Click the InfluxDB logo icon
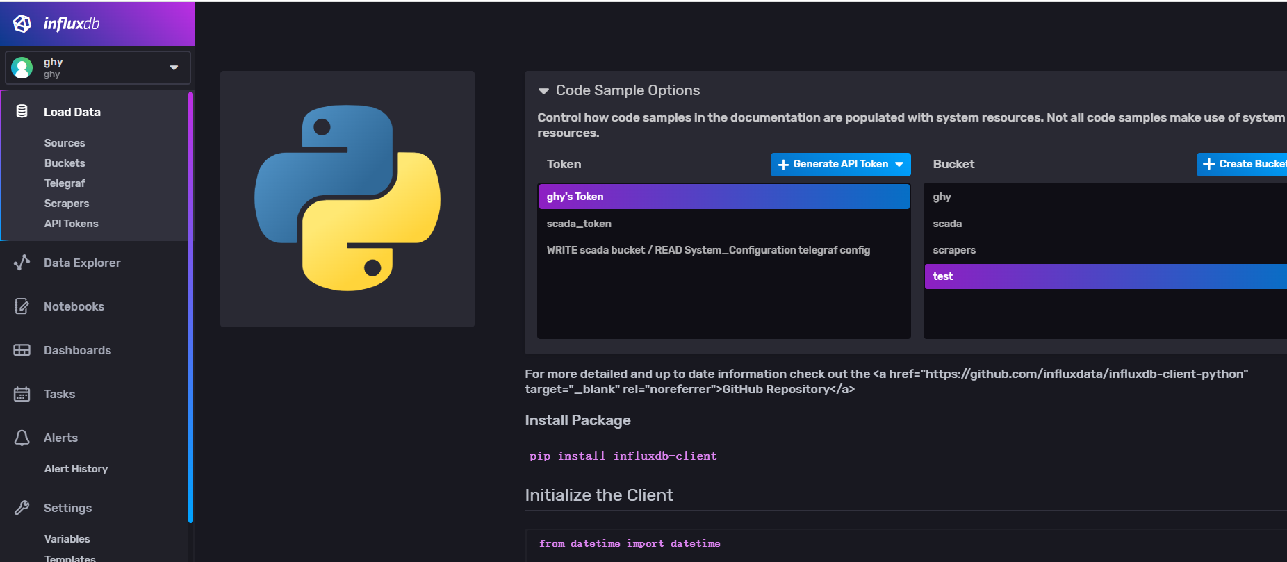Screen dimensions: 1287x562 [x=22, y=24]
